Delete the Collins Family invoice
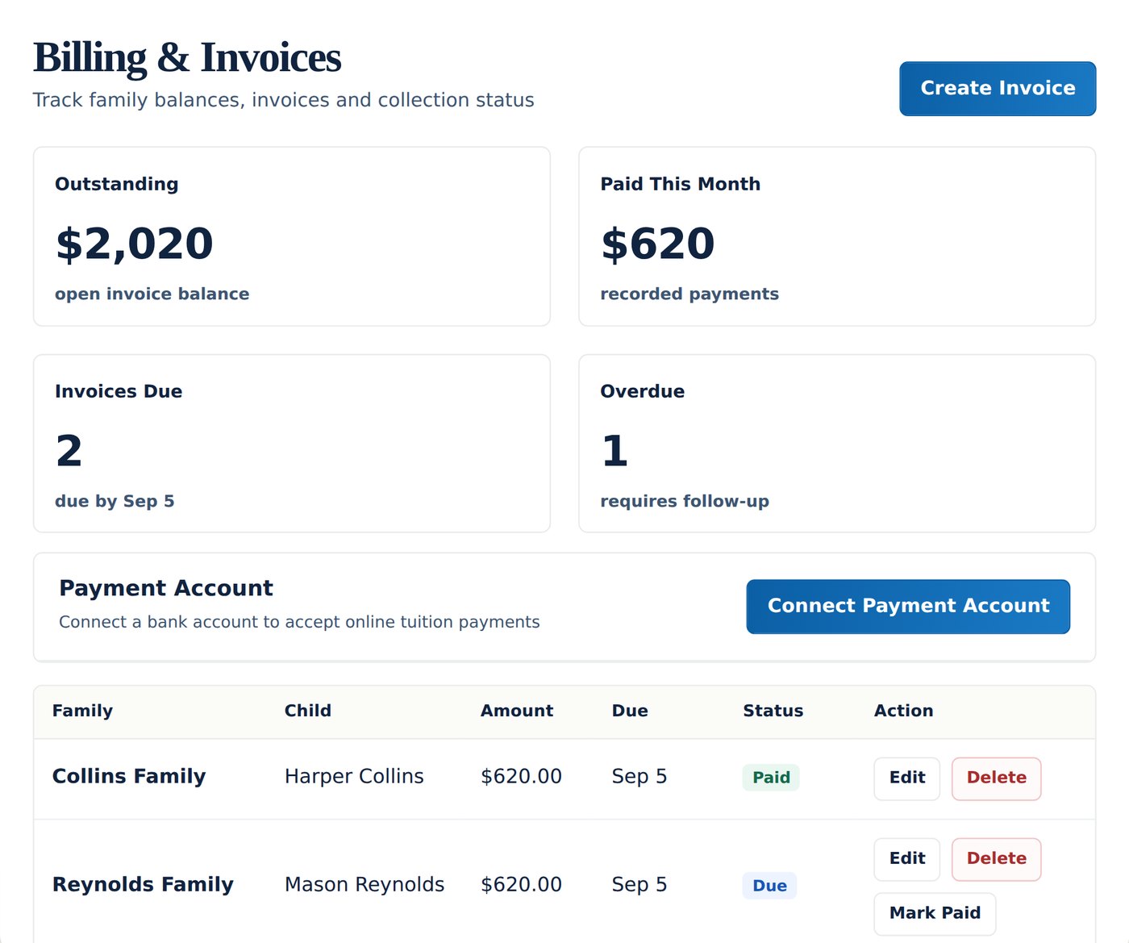This screenshot has width=1129, height=943. (997, 778)
